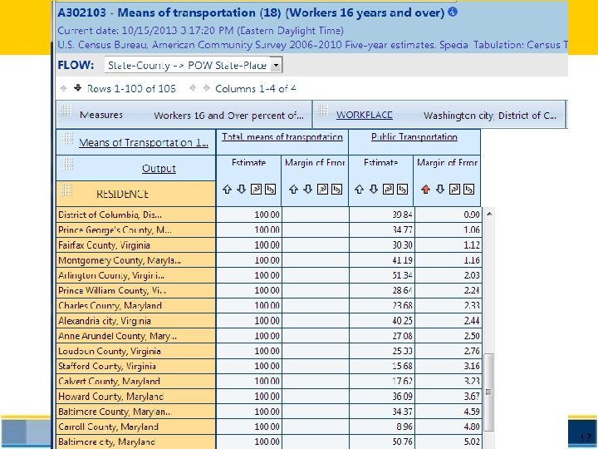
Task: Grab the Means of Transportation handle icon
Action: coord(67,138)
